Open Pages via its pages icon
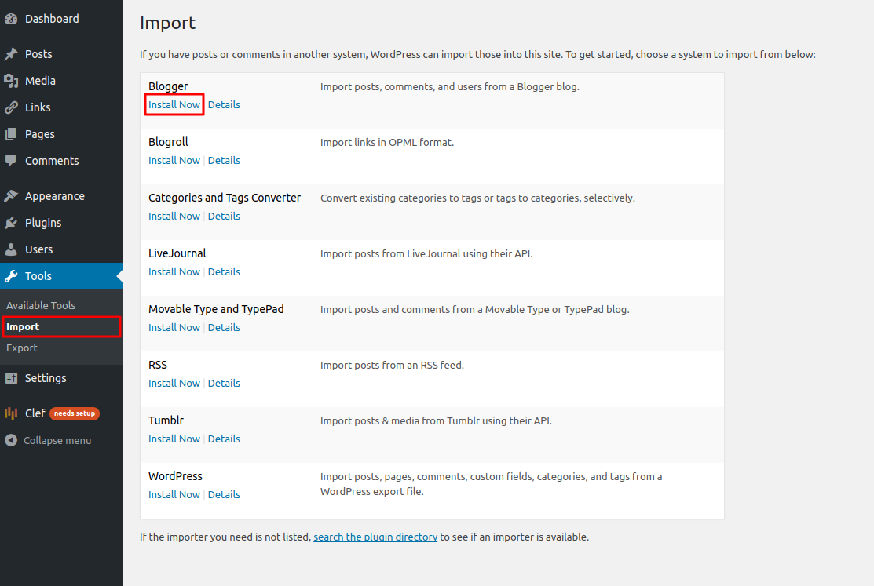The image size is (874, 586). [x=12, y=133]
